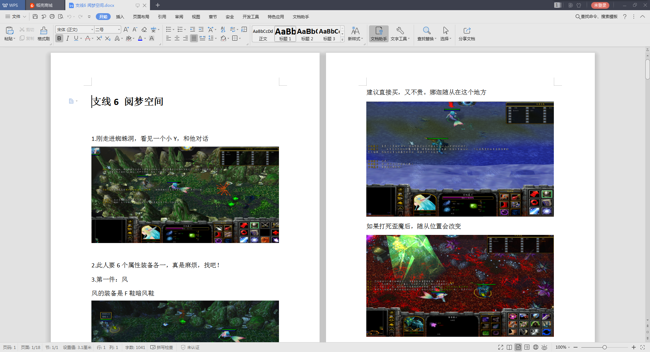Align text right

point(186,39)
